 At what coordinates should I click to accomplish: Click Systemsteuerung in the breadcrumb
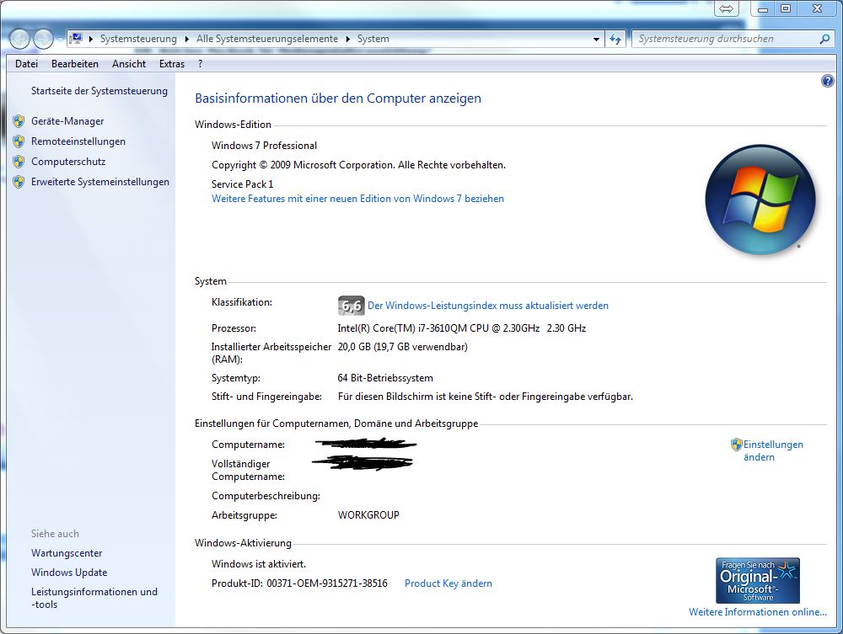[138, 39]
